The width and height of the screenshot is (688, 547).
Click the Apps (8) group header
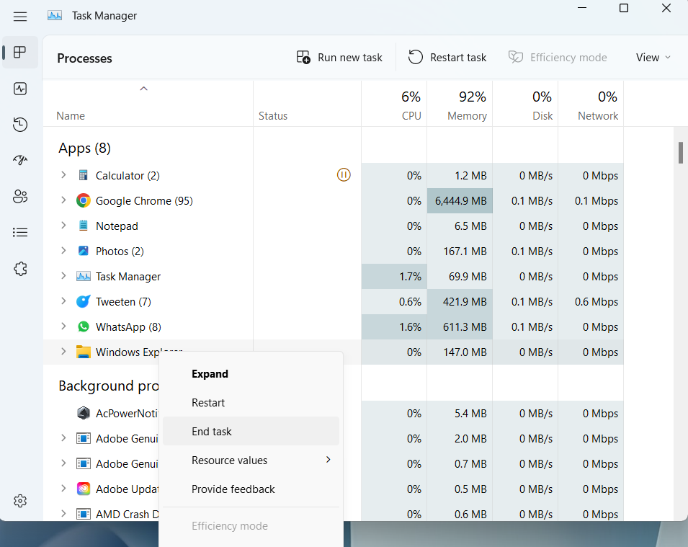click(85, 148)
